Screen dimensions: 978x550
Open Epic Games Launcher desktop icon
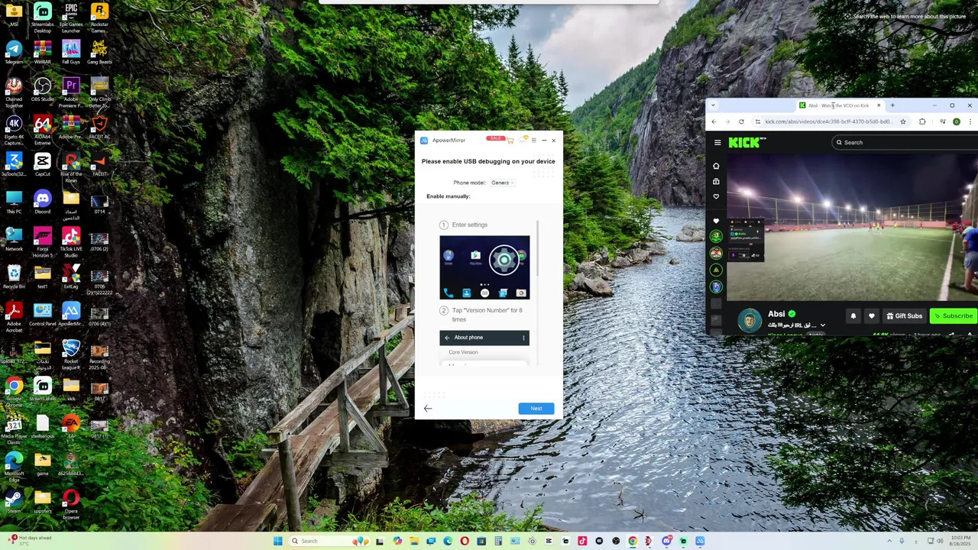coord(71,18)
